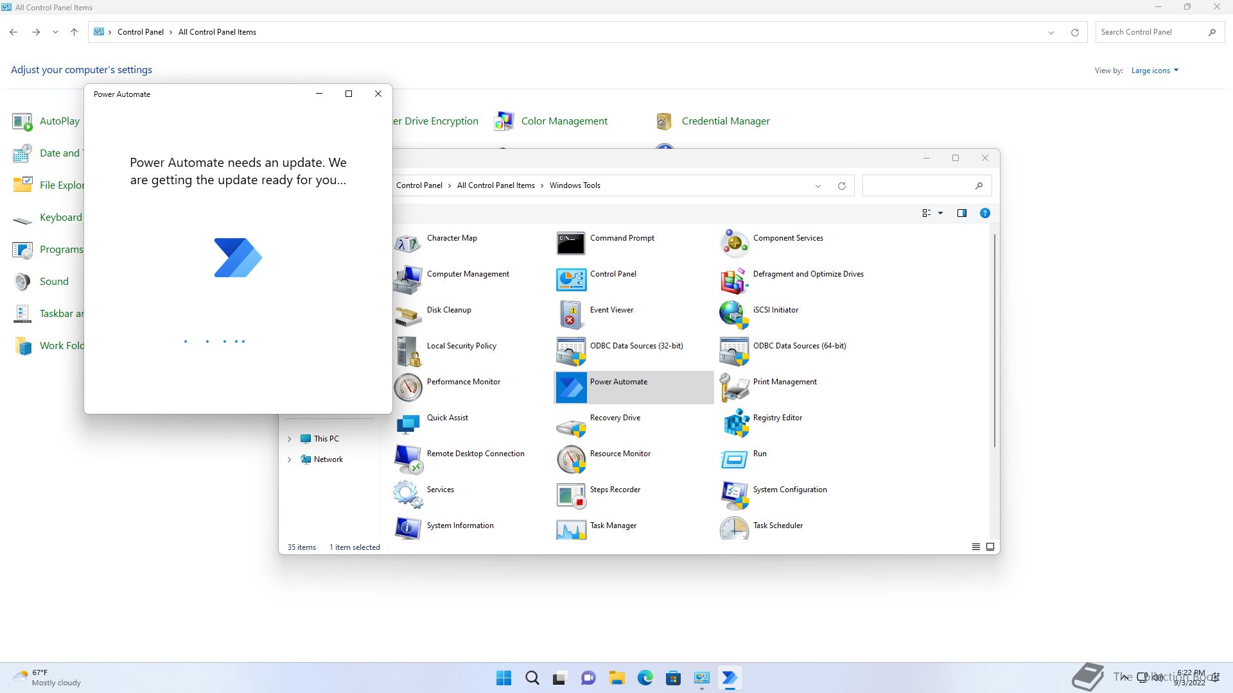Open the weather widget in taskbar
This screenshot has height=693, width=1233.
(x=48, y=678)
